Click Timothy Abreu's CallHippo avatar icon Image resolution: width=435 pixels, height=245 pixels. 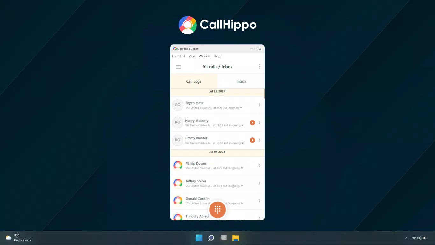(x=178, y=217)
